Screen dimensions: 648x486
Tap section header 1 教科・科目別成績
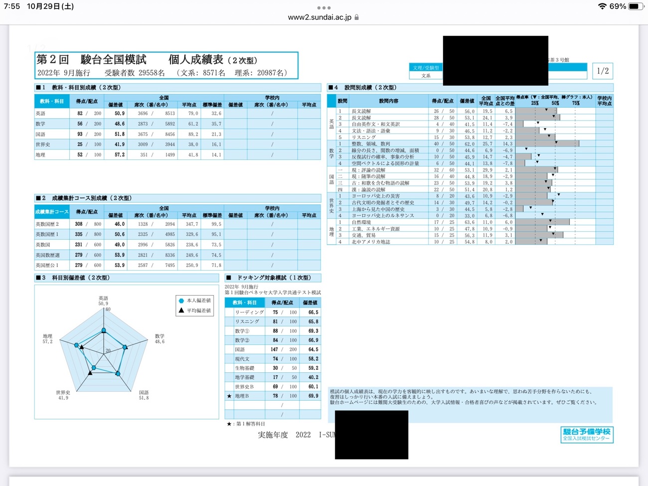(177, 87)
